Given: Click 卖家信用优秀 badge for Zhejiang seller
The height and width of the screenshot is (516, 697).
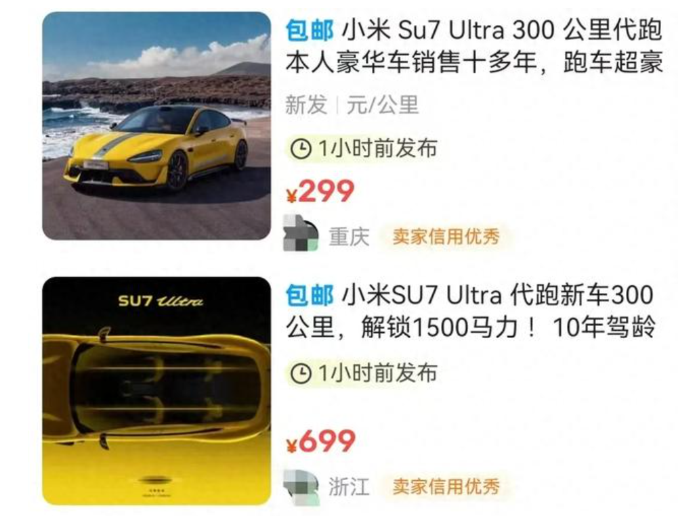Looking at the screenshot, I should click(446, 487).
